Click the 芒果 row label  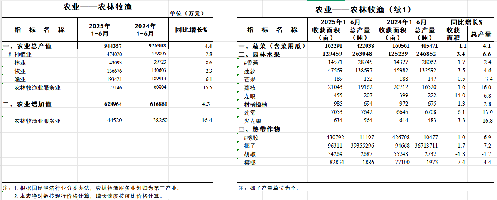[x=250, y=79]
